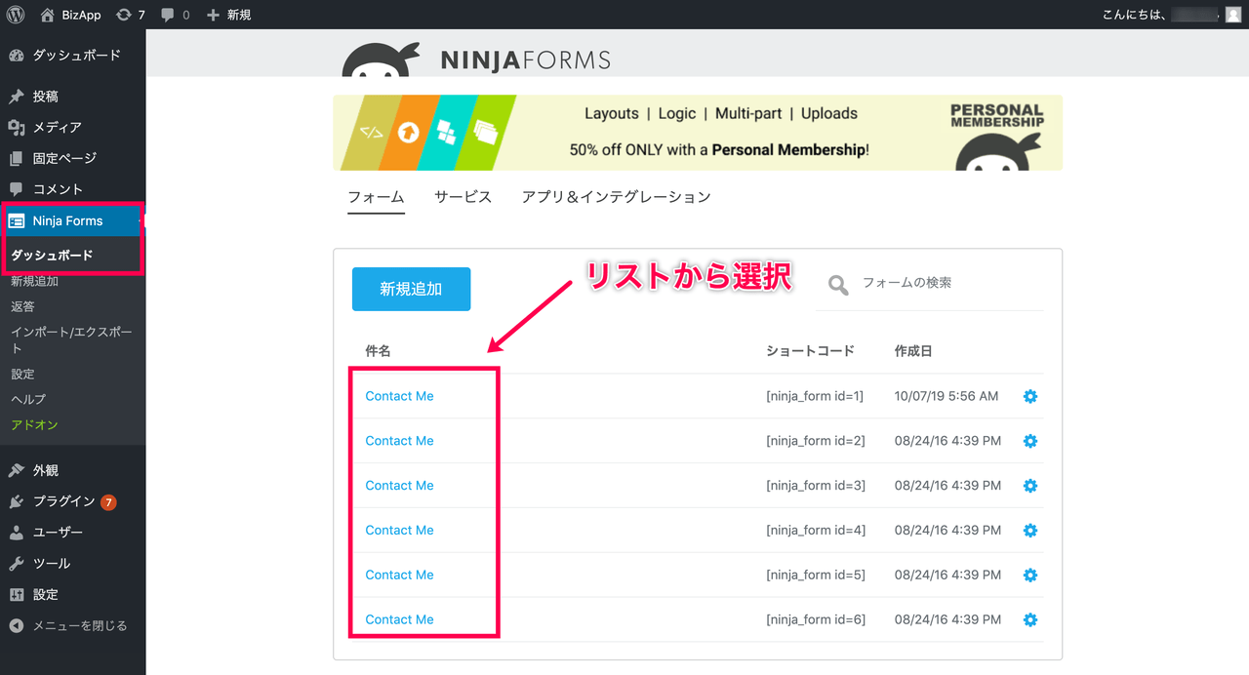Open the 投稿 menu

(72, 97)
